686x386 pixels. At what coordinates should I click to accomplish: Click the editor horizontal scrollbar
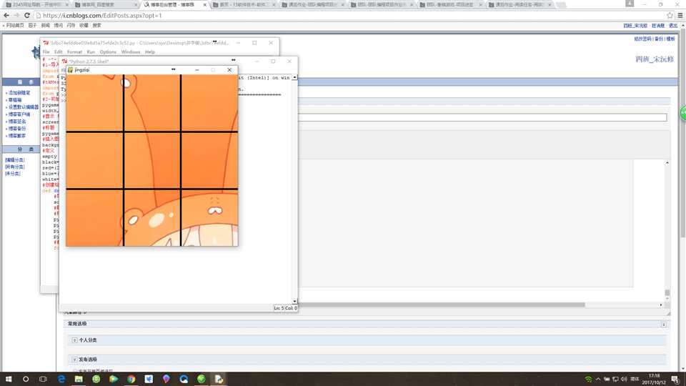tap(442, 305)
